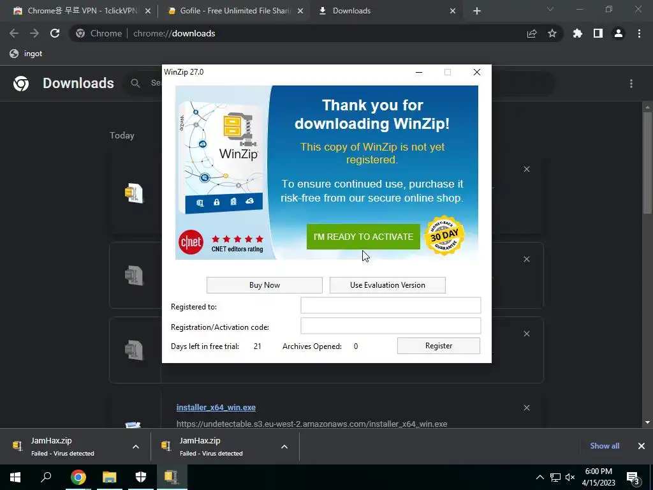
Task: Minimize the WinZip 27.0 dialog
Action: [419, 72]
